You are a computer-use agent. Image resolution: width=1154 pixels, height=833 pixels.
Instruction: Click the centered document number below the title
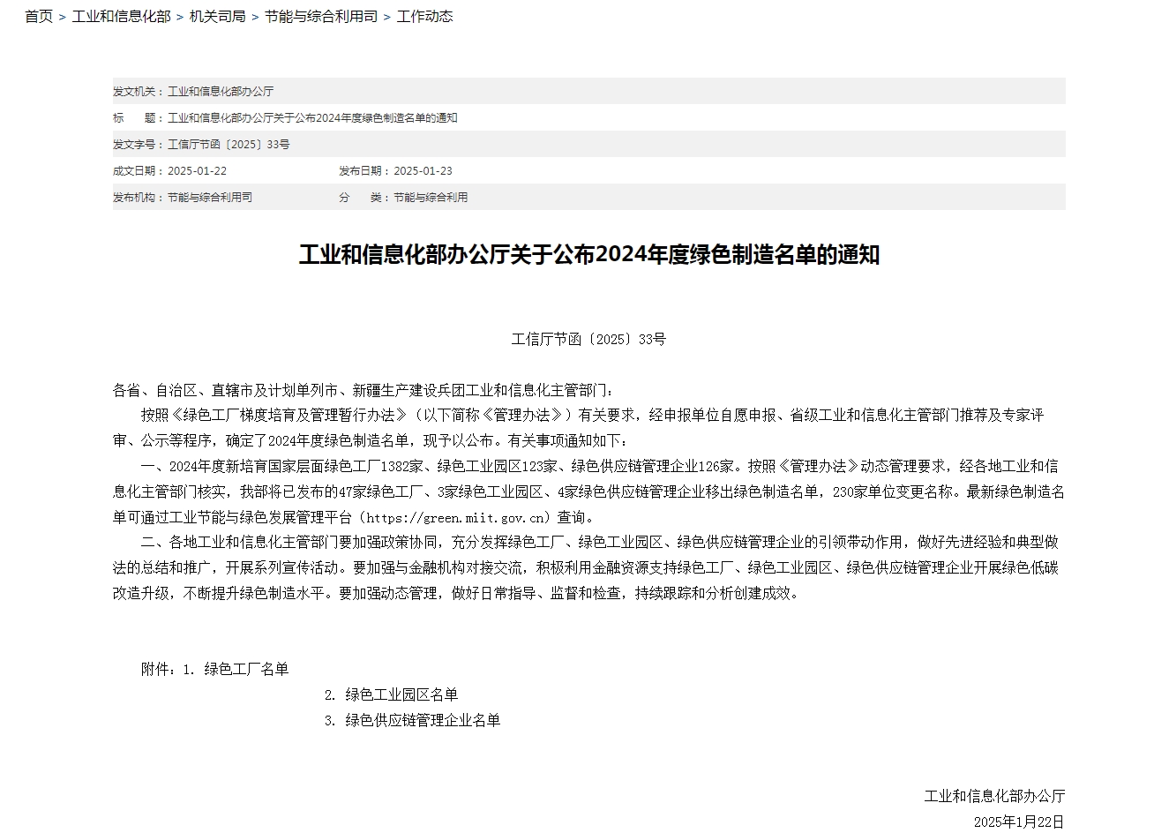(588, 339)
